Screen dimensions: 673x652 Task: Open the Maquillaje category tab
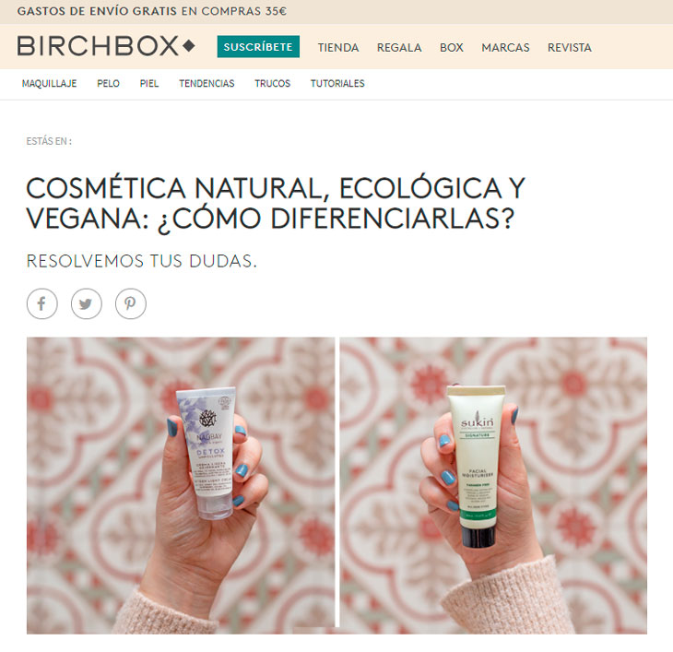pyautogui.click(x=50, y=83)
